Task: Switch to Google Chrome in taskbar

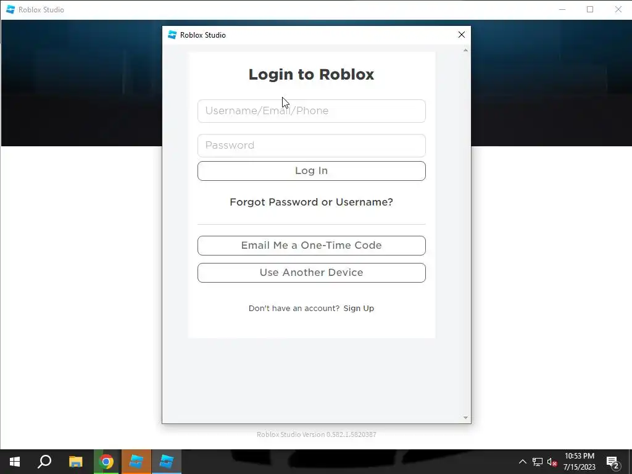Action: point(106,462)
